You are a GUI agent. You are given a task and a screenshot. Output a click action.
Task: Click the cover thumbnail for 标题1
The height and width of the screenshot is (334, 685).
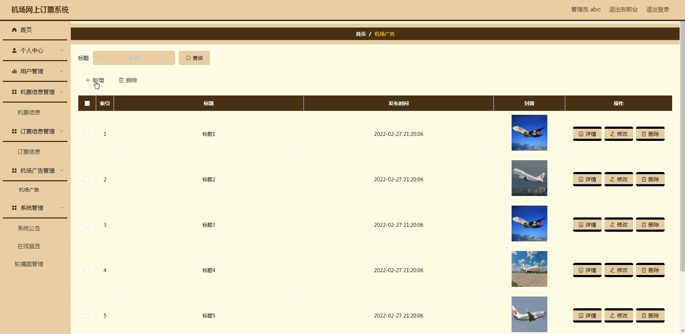(529, 133)
